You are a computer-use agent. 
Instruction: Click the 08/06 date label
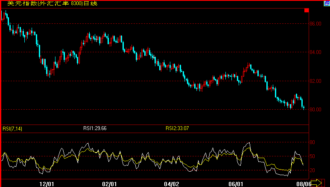pos(304,184)
